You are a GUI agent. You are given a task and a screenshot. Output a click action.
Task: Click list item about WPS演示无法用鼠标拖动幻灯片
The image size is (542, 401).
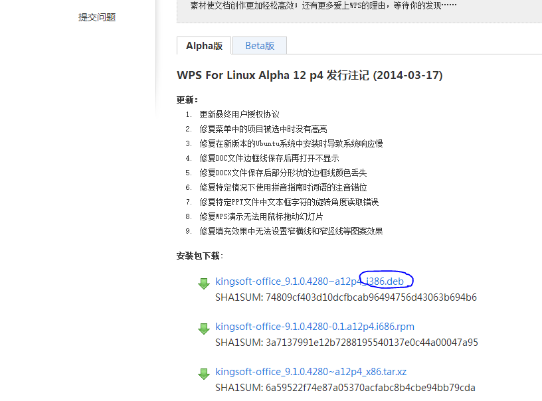(x=261, y=216)
